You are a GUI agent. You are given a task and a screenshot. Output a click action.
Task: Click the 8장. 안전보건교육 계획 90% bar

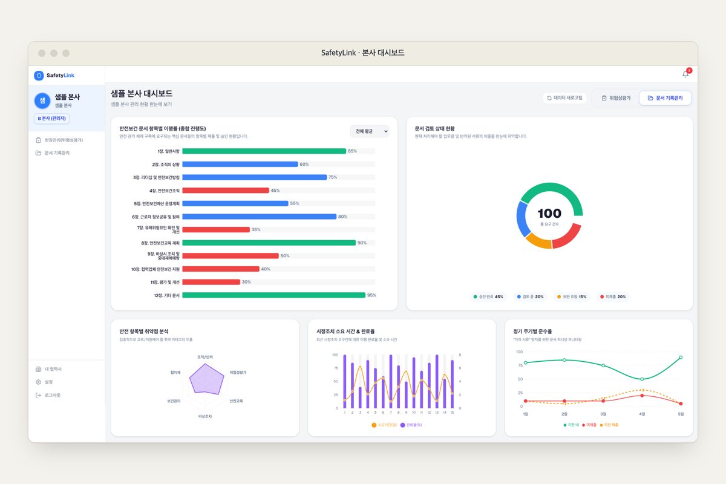click(269, 243)
